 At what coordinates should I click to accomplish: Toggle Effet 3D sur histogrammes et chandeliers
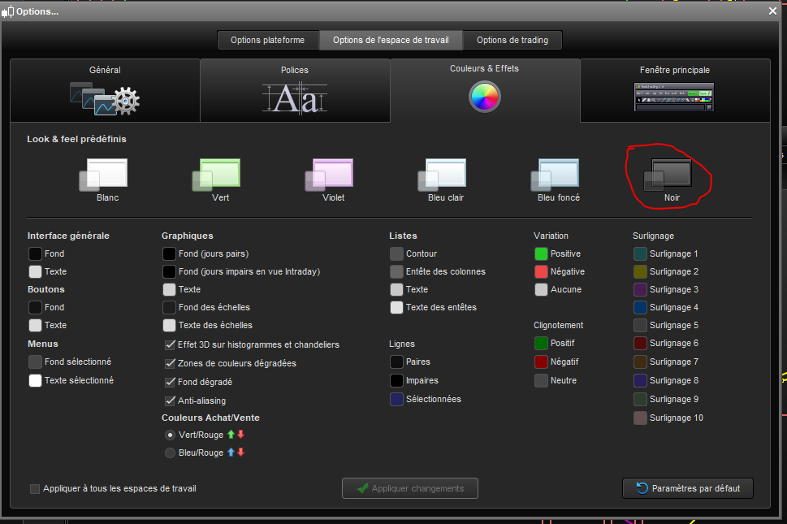pos(170,344)
